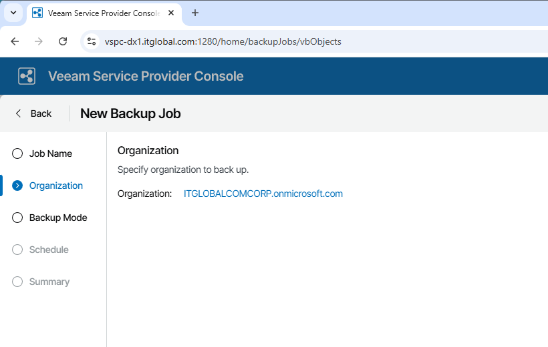Screen dimensions: 548x347
Task: Open the site information icon in address bar
Action: pyautogui.click(x=92, y=41)
